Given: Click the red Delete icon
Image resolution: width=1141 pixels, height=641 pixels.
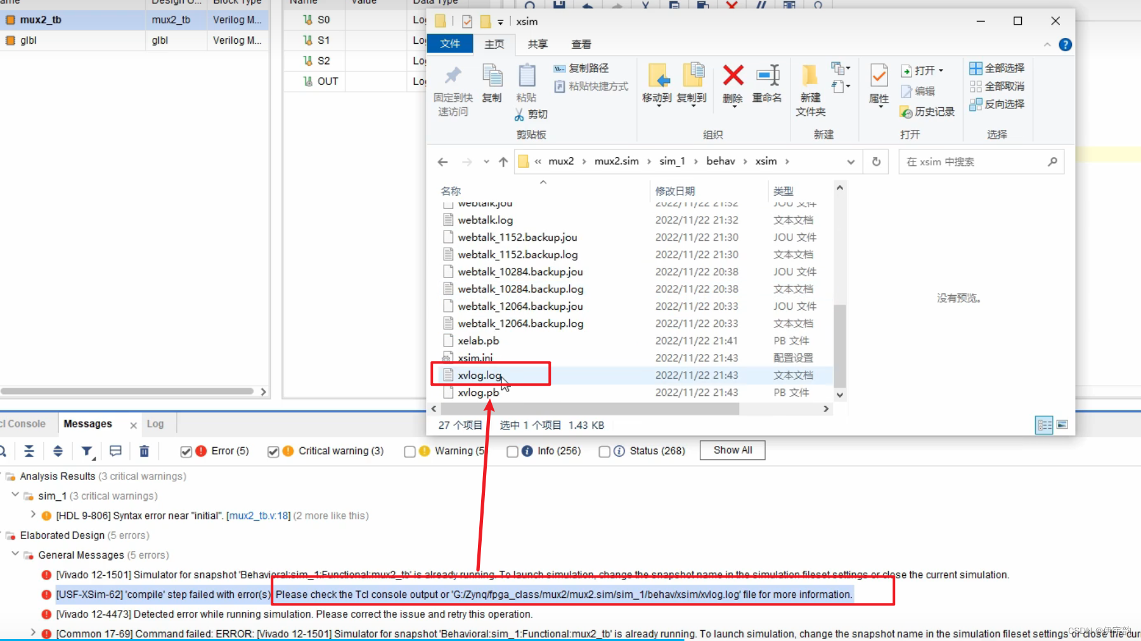Looking at the screenshot, I should (x=733, y=75).
